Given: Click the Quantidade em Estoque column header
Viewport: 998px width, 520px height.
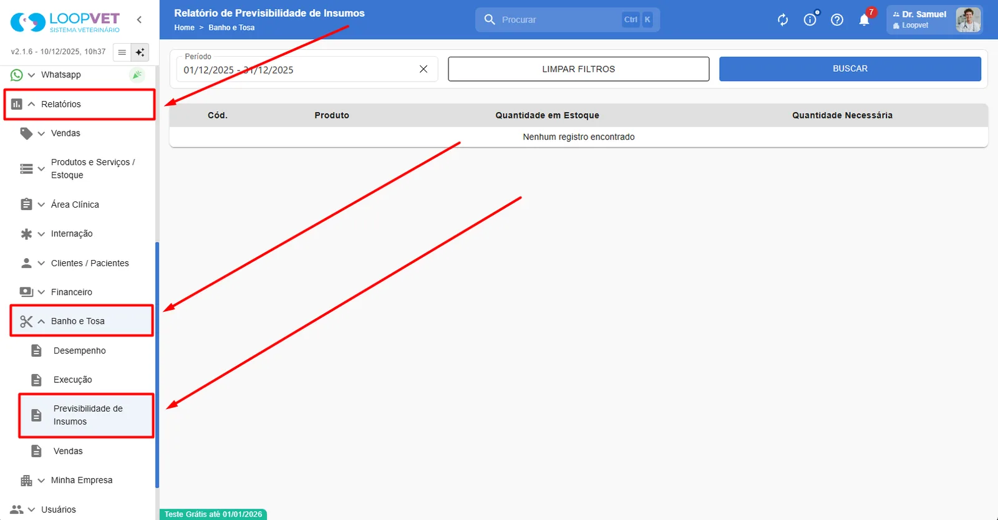Looking at the screenshot, I should 547,115.
